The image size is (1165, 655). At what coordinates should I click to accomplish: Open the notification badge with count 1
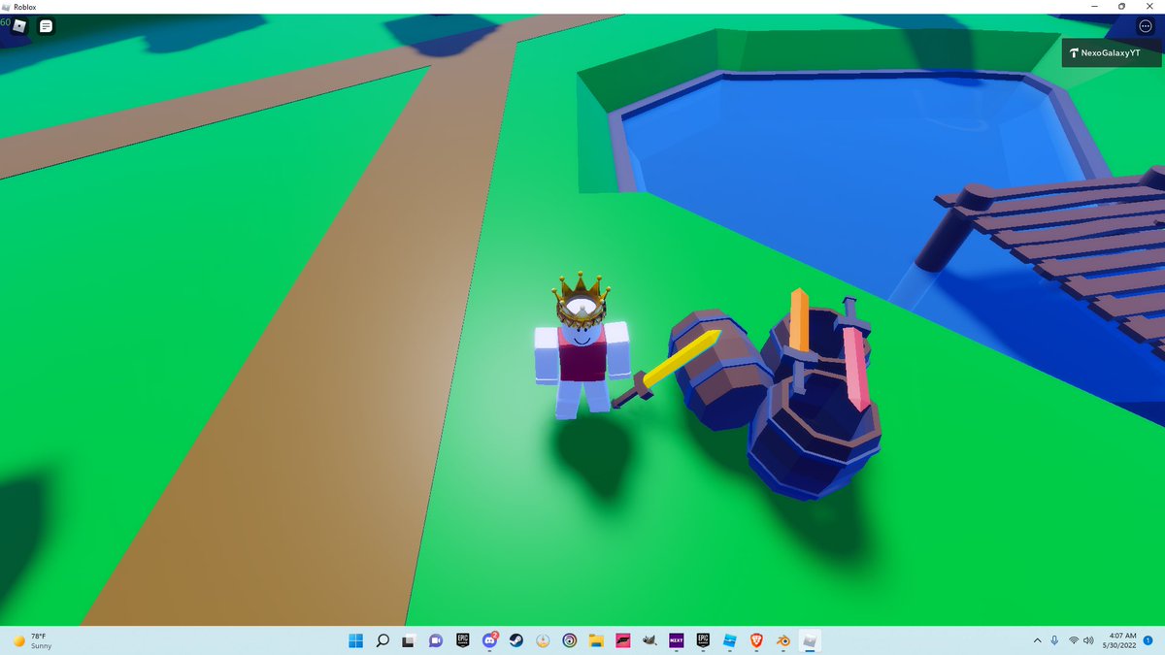[1148, 640]
